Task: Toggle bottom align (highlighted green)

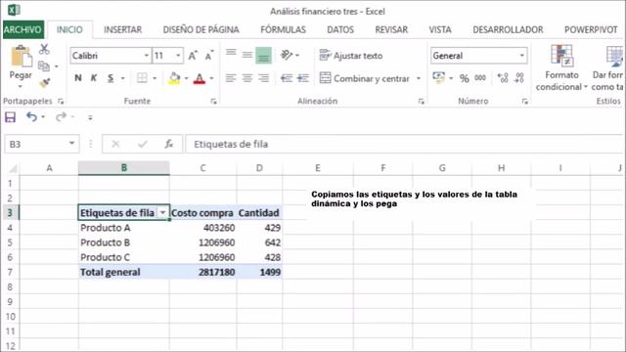Action: [x=263, y=56]
